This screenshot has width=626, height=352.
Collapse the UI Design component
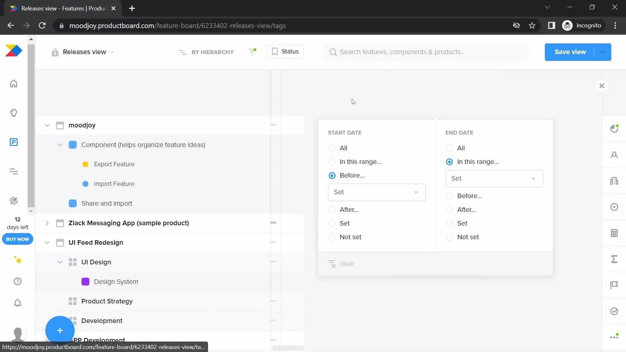60,262
